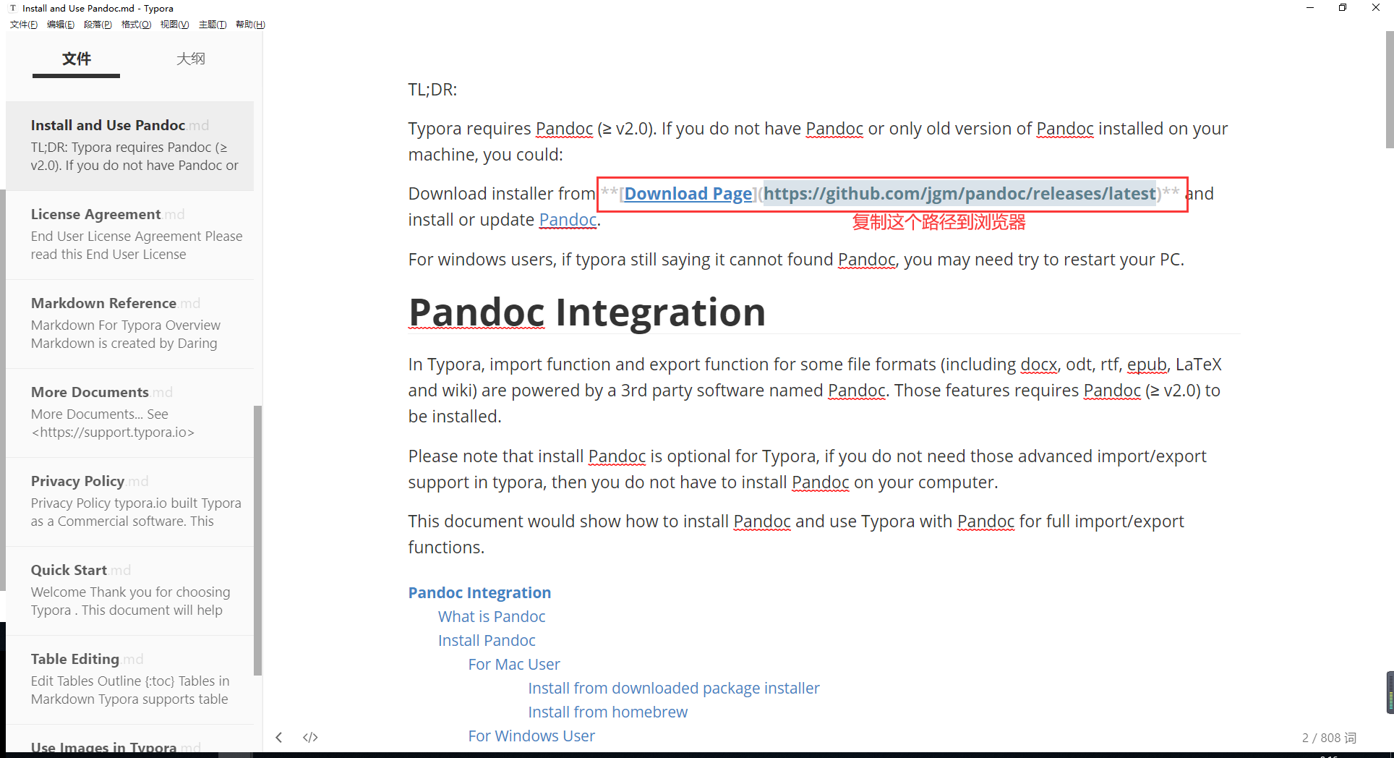Click 'Please note that install' paragraph
The height and width of the screenshot is (758, 1394).
click(x=808, y=469)
